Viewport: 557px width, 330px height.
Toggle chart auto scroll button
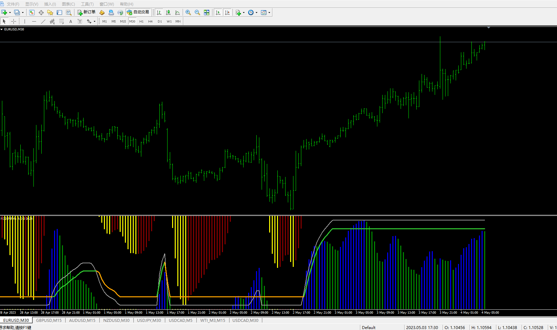[x=218, y=12]
